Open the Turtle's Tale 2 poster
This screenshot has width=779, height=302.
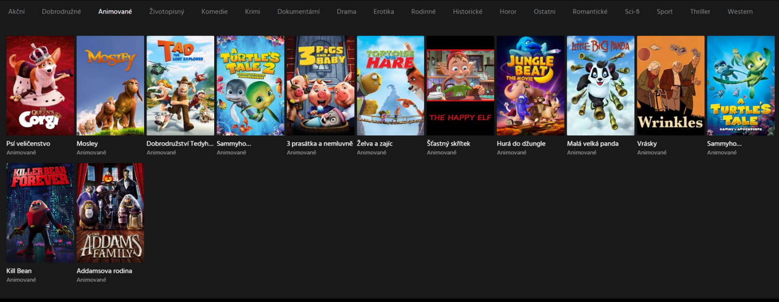click(251, 85)
